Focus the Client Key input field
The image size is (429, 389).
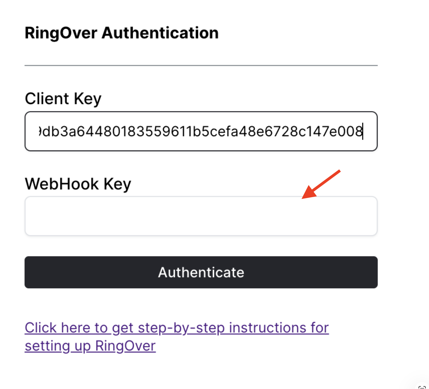coord(201,131)
